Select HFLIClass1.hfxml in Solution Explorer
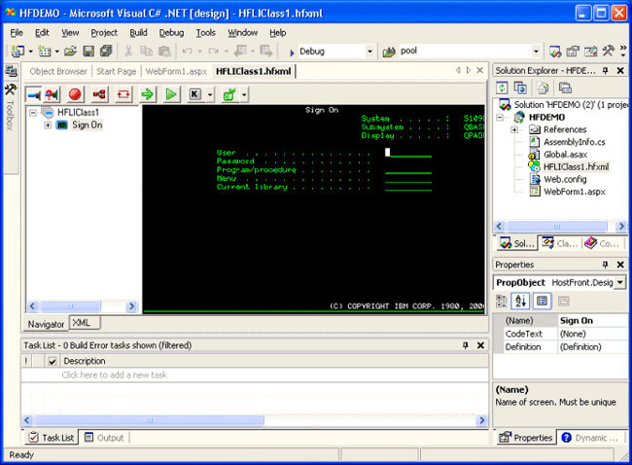Screen dimensions: 632x465 click(576, 166)
